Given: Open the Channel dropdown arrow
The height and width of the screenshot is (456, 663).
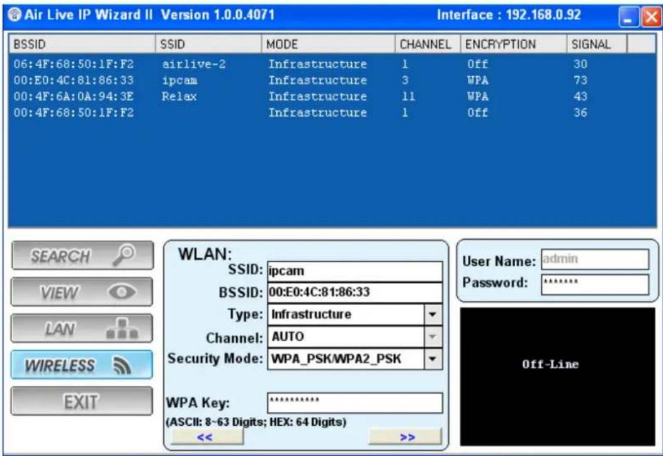Looking at the screenshot, I should click(433, 337).
